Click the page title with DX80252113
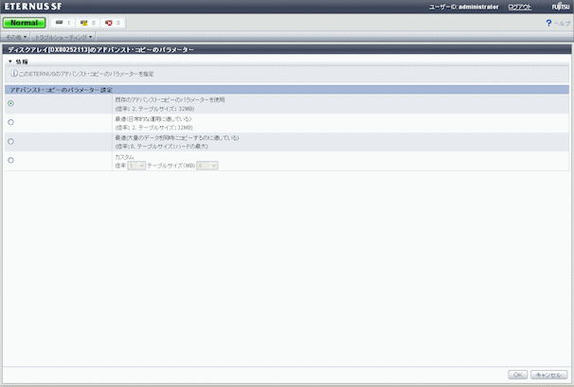This screenshot has width=574, height=387. (x=100, y=49)
